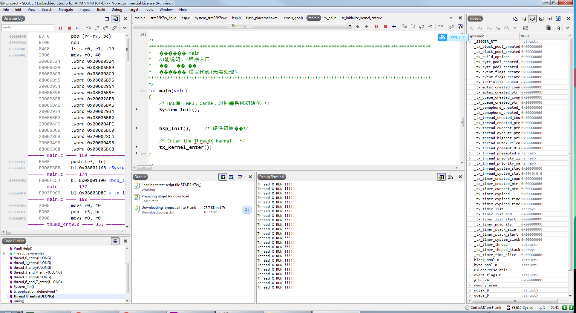Toggle the highlighted Output panel tasks button
576x313 pixels.
223,177
